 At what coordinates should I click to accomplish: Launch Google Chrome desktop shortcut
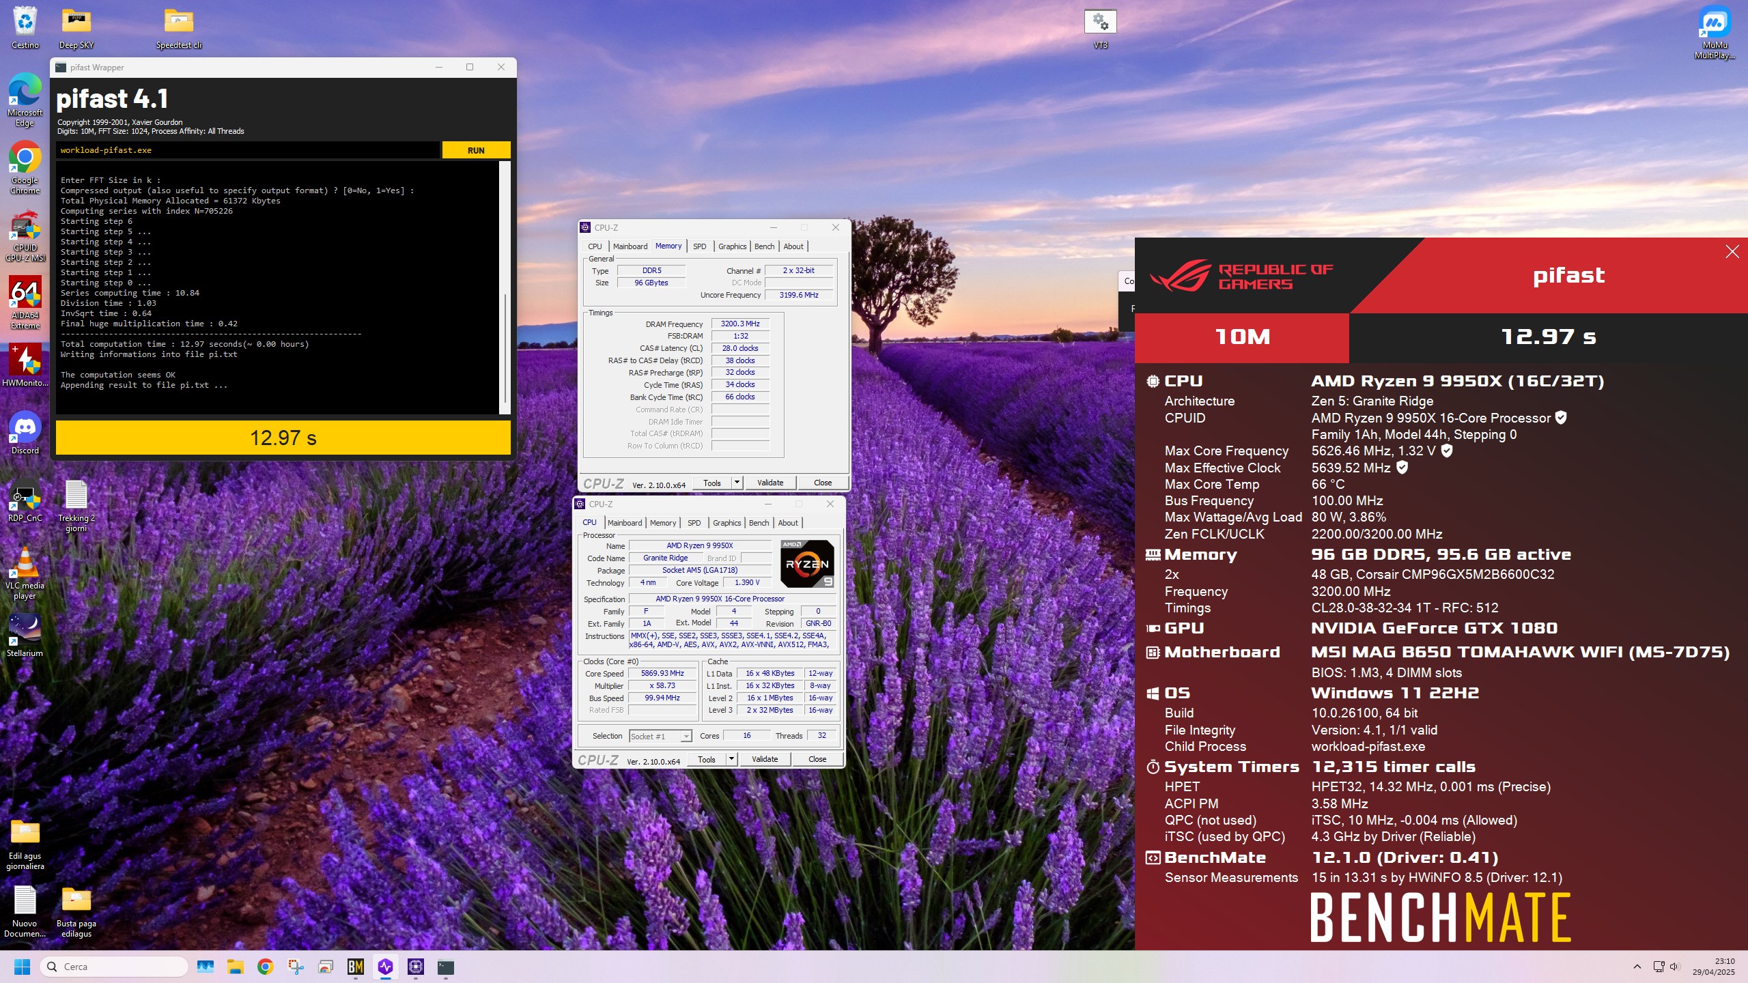[25, 167]
